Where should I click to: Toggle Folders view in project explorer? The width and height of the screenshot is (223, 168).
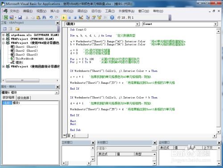click(x=17, y=29)
